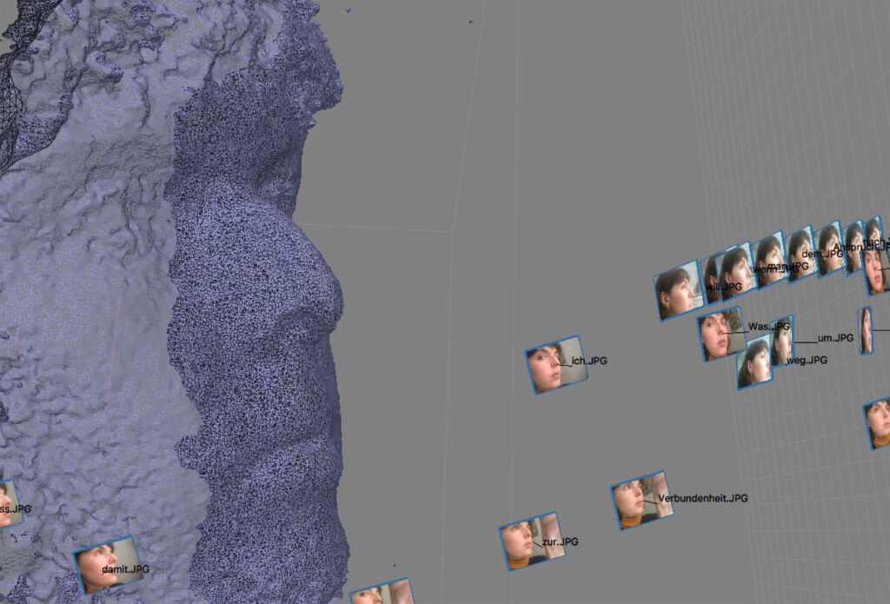Click the 'damit.JPG' camera label
890x604 pixels.
pyautogui.click(x=126, y=569)
